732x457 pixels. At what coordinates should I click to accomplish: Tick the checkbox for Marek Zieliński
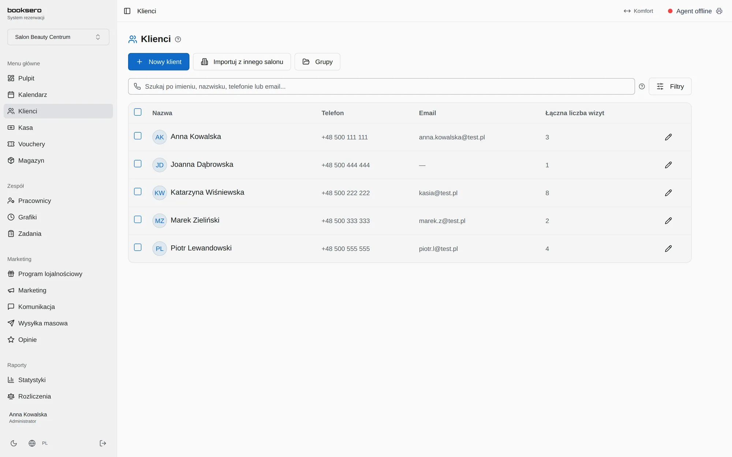[x=138, y=219]
